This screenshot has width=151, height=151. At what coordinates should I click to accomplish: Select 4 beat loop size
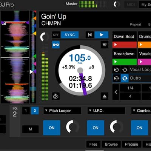pyautogui.click(x=130, y=96)
